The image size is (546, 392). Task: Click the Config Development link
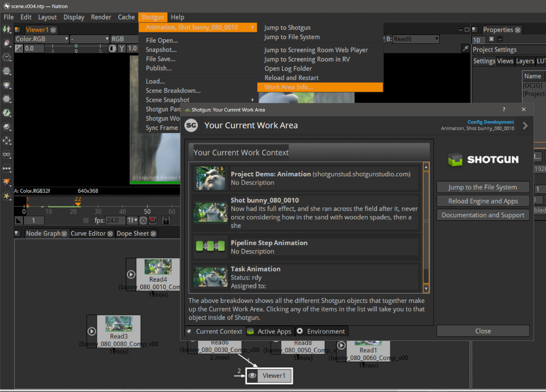(491, 122)
